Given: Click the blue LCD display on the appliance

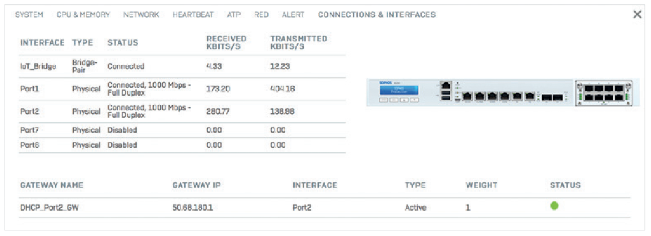Looking at the screenshot, I should click(x=399, y=91).
